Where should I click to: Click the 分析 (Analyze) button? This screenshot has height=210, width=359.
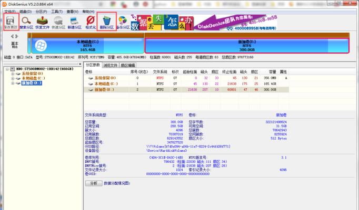[x=94, y=183]
